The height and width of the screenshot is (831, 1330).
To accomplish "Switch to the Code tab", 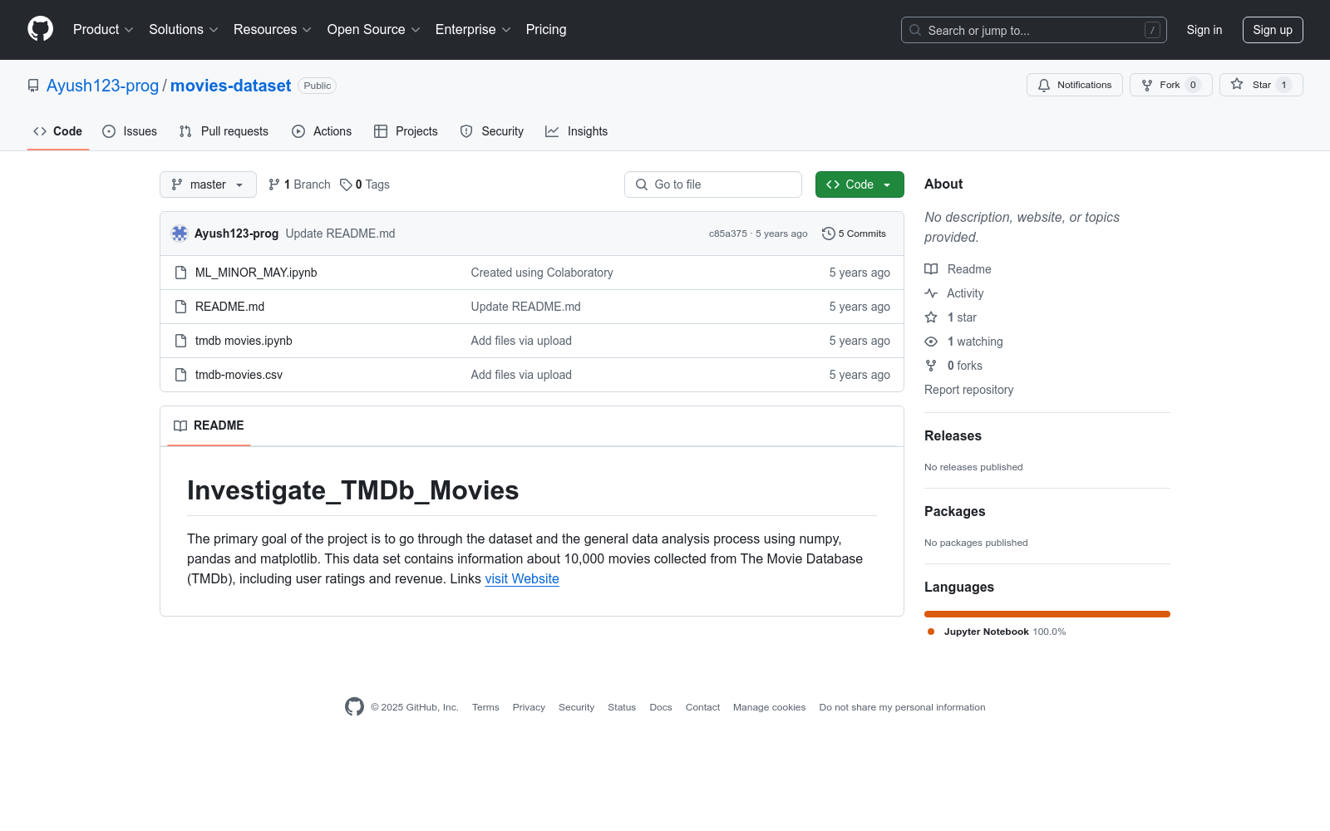I will [x=57, y=131].
